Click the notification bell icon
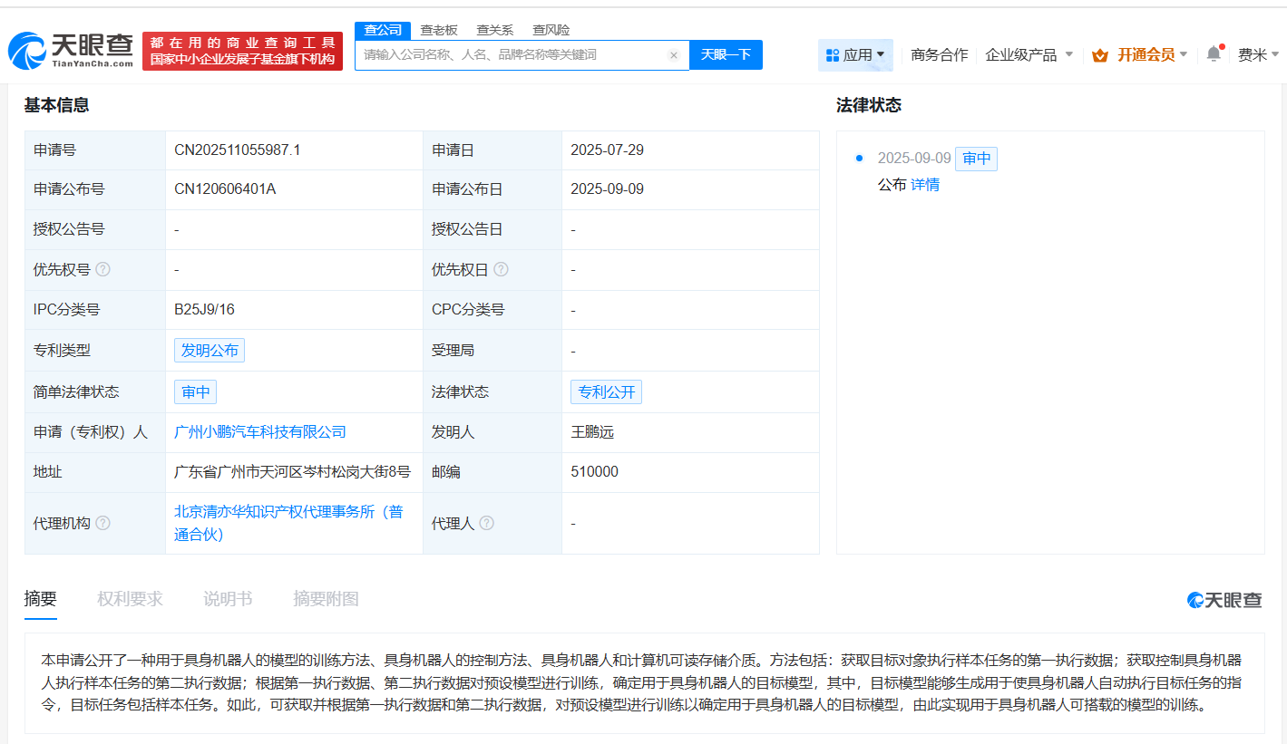The height and width of the screenshot is (744, 1287). click(x=1214, y=54)
